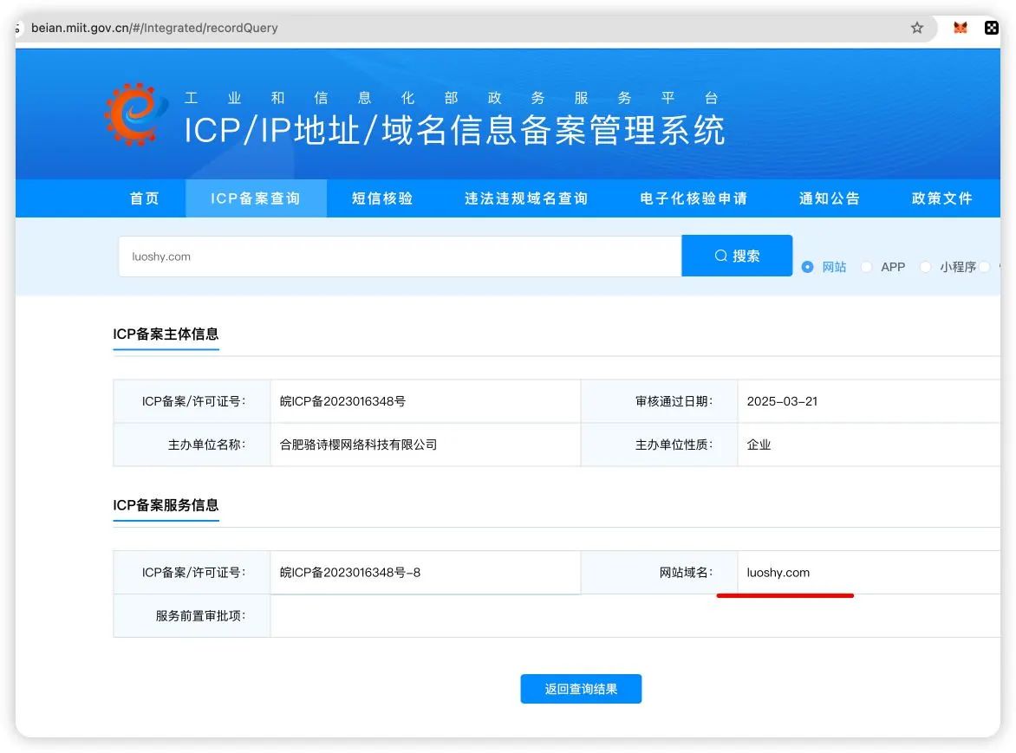Select the ICP备案查询 tab
This screenshot has height=753, width=1016.
click(256, 198)
